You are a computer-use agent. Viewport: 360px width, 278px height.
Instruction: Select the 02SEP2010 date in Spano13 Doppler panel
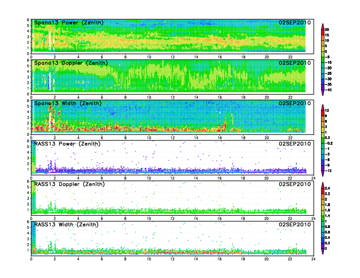click(x=295, y=63)
